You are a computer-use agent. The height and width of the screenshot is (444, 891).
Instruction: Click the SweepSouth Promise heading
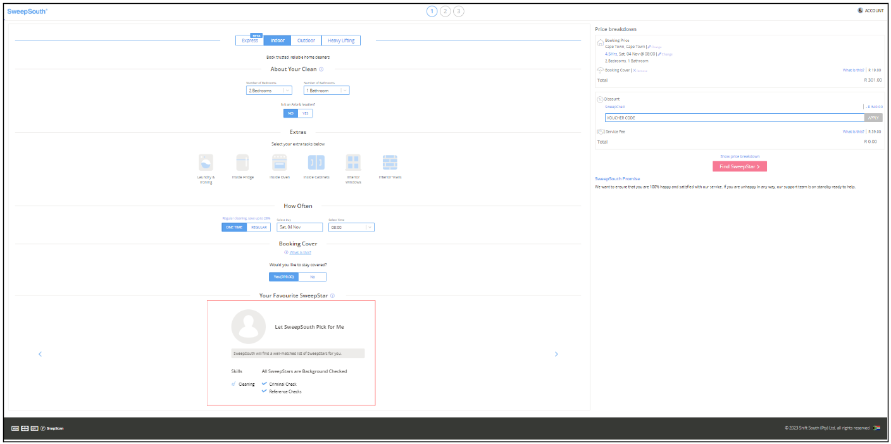point(617,179)
